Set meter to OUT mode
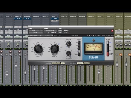 click(108, 50)
